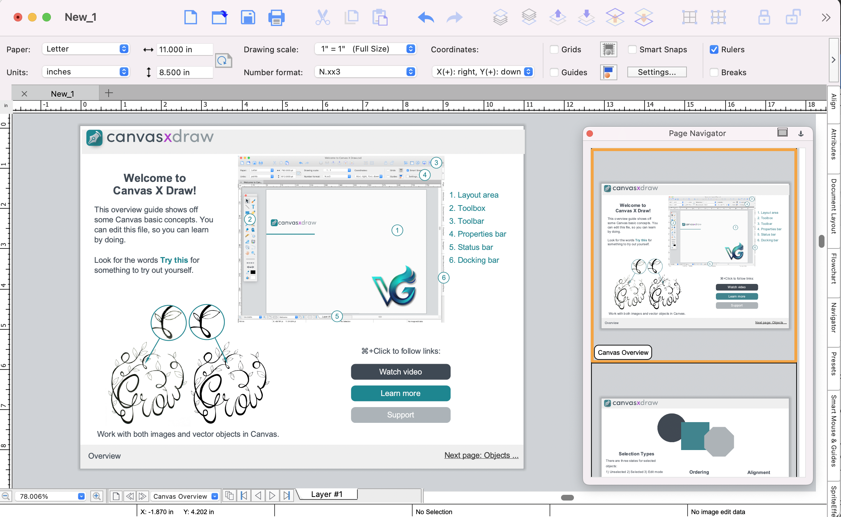Toggle Page Navigator view mode icon
Image resolution: width=841 pixels, height=517 pixels.
pyautogui.click(x=783, y=133)
